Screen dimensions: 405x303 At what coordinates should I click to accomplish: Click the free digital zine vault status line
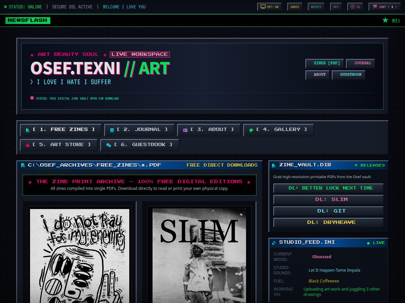tap(77, 99)
